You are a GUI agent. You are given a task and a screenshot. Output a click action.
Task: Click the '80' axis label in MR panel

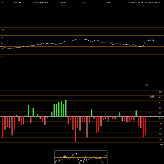pyautogui.click(x=160, y=97)
